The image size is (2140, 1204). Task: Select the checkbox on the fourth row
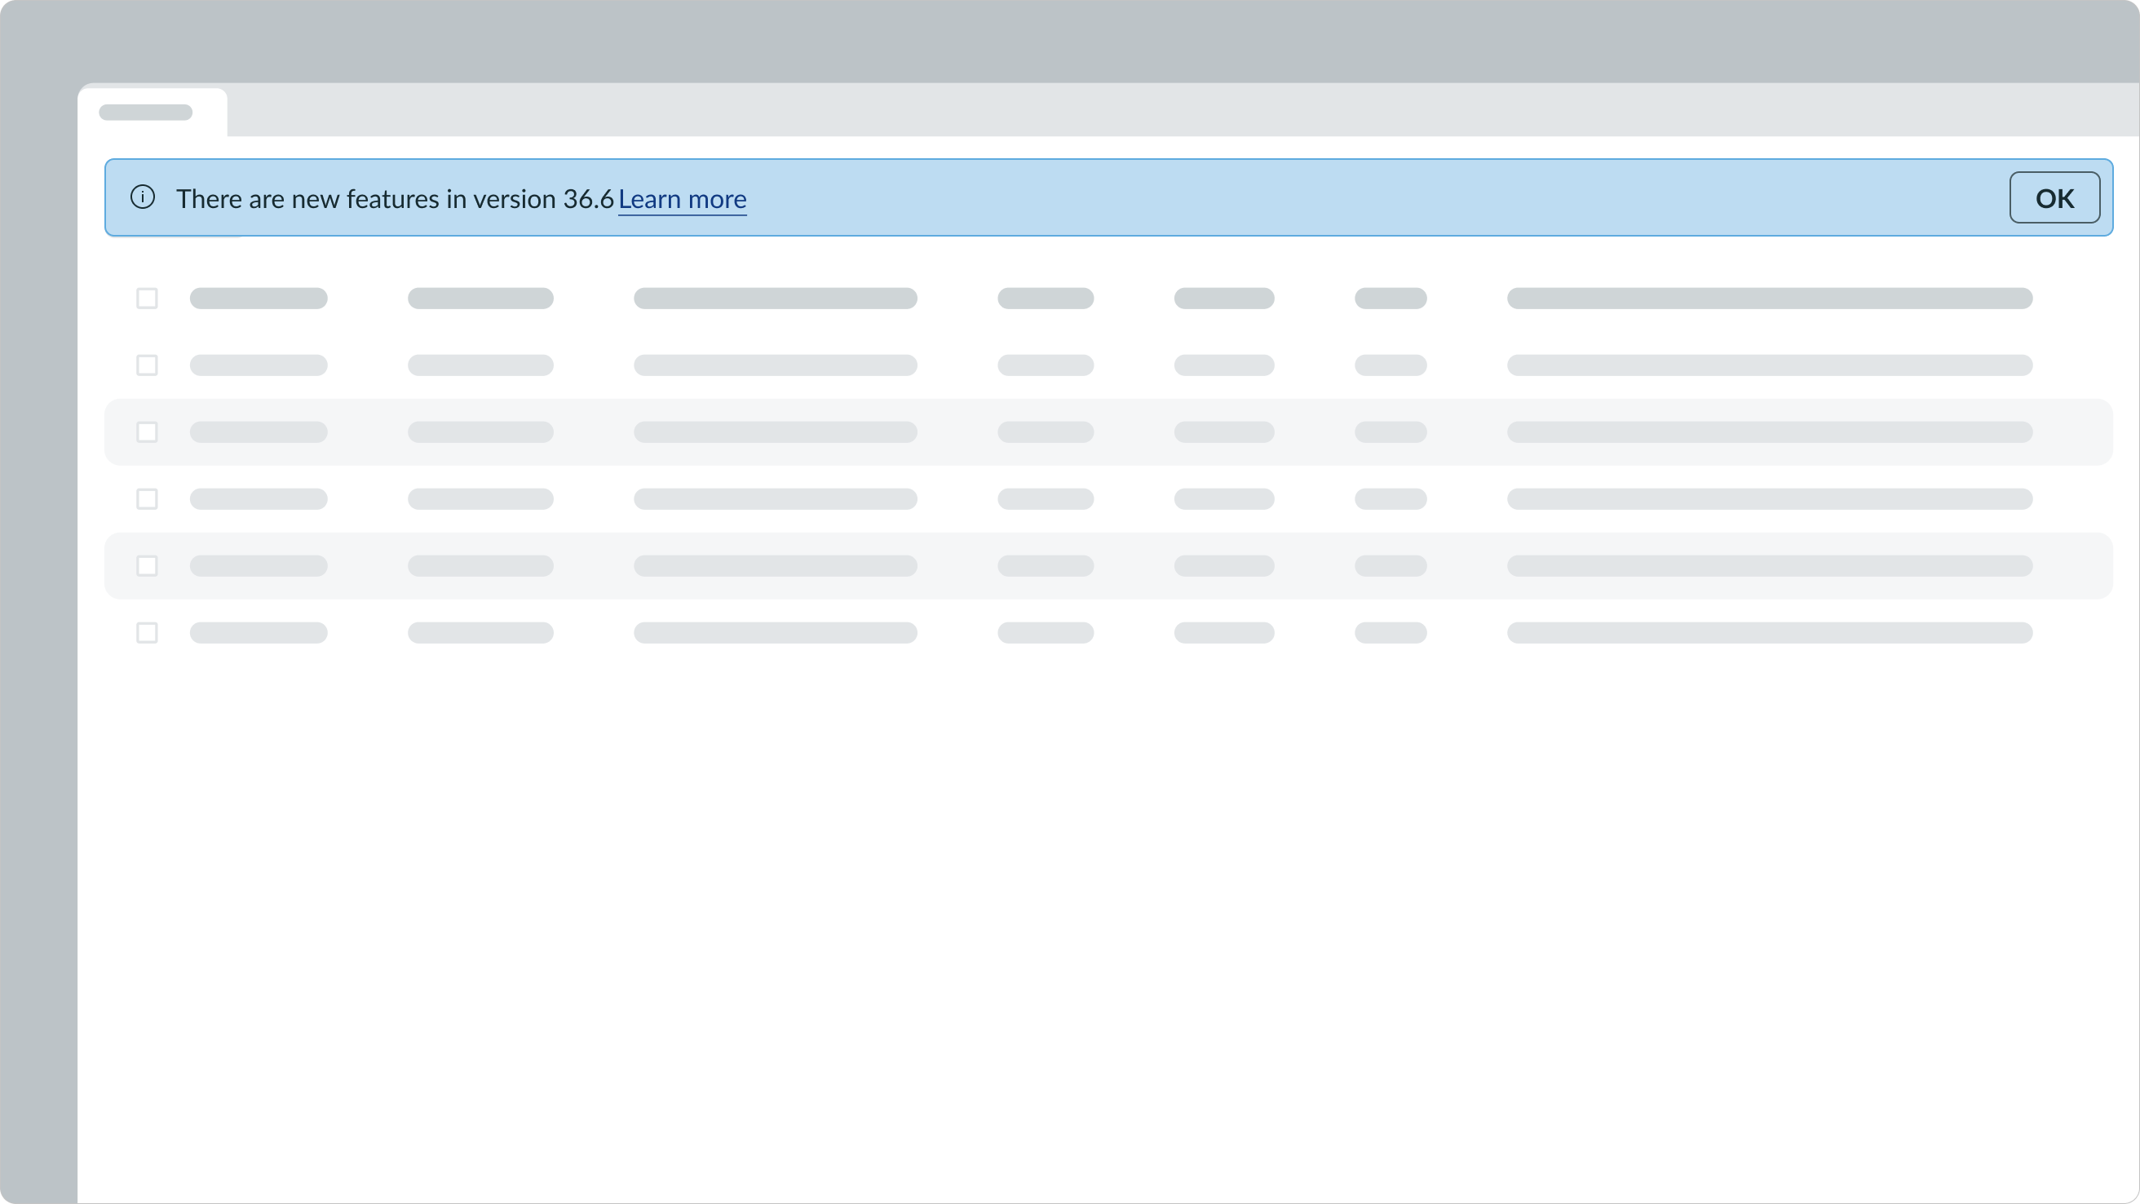click(147, 498)
